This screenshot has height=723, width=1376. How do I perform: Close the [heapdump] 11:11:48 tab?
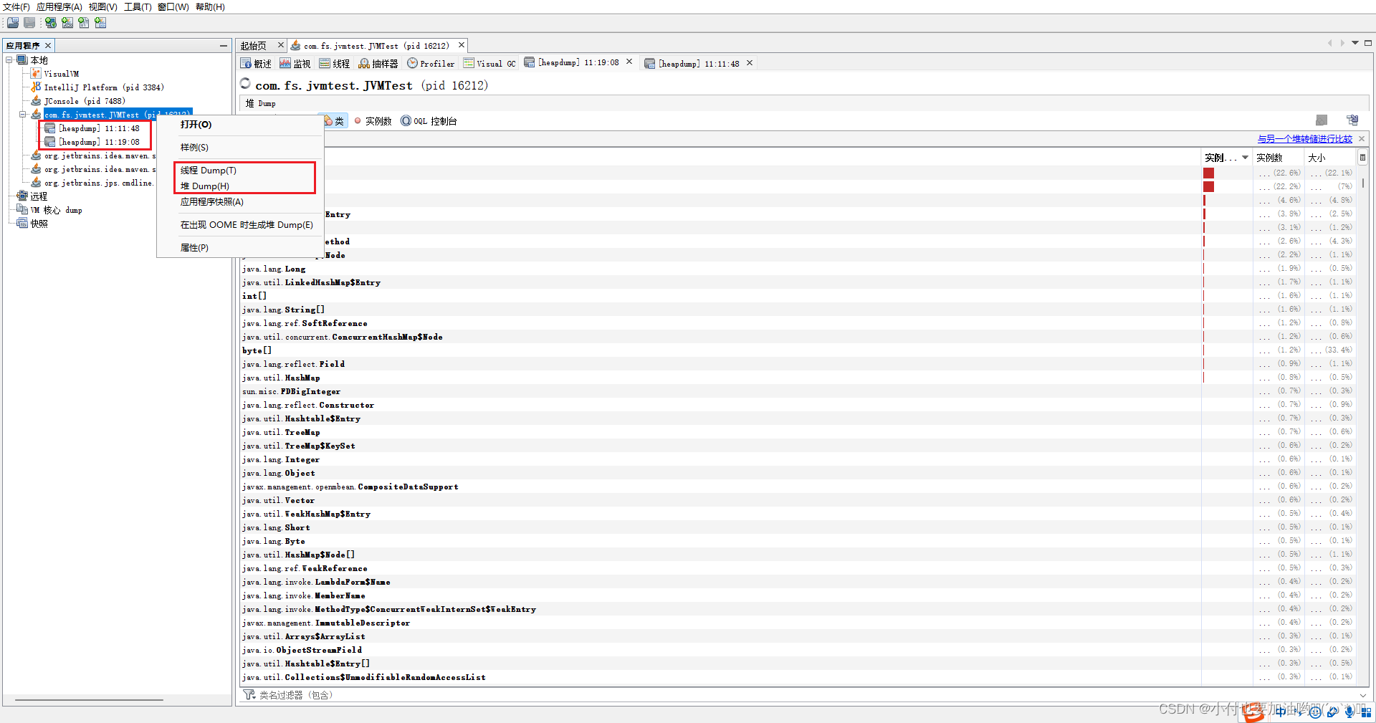(x=750, y=63)
